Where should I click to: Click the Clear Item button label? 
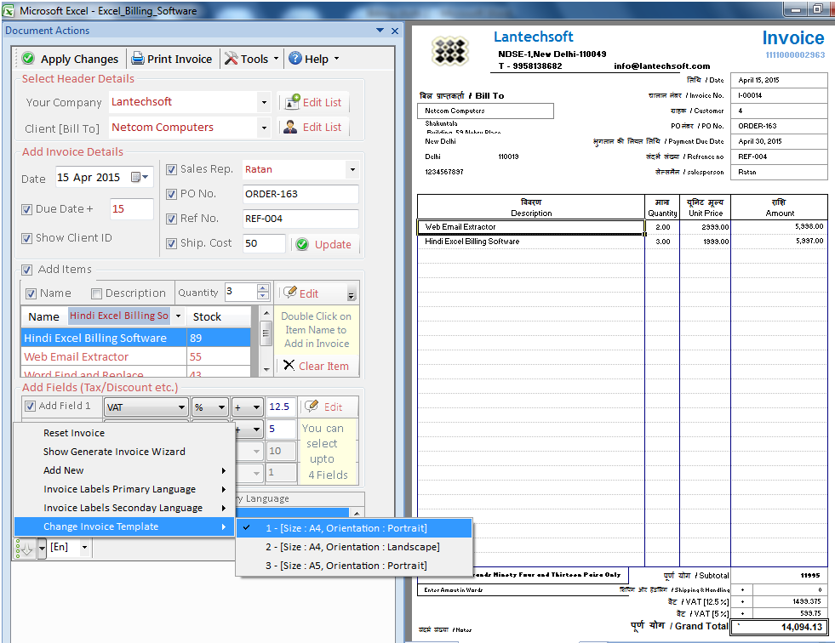point(323,367)
